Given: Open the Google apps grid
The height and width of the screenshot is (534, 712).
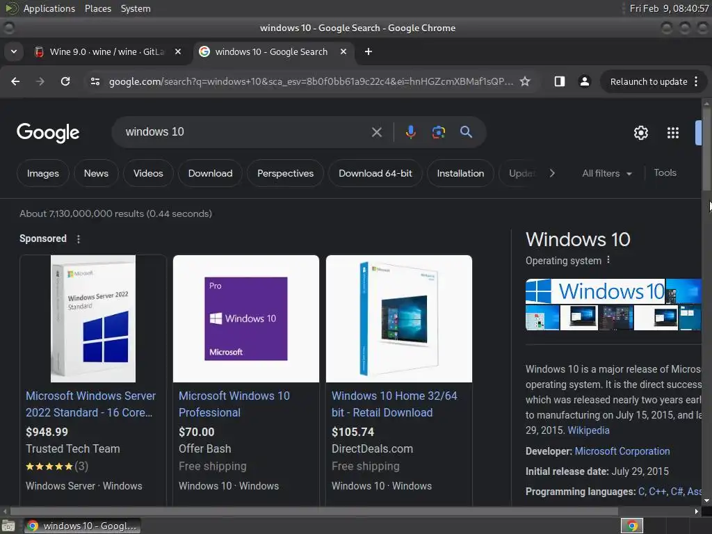Looking at the screenshot, I should (672, 133).
